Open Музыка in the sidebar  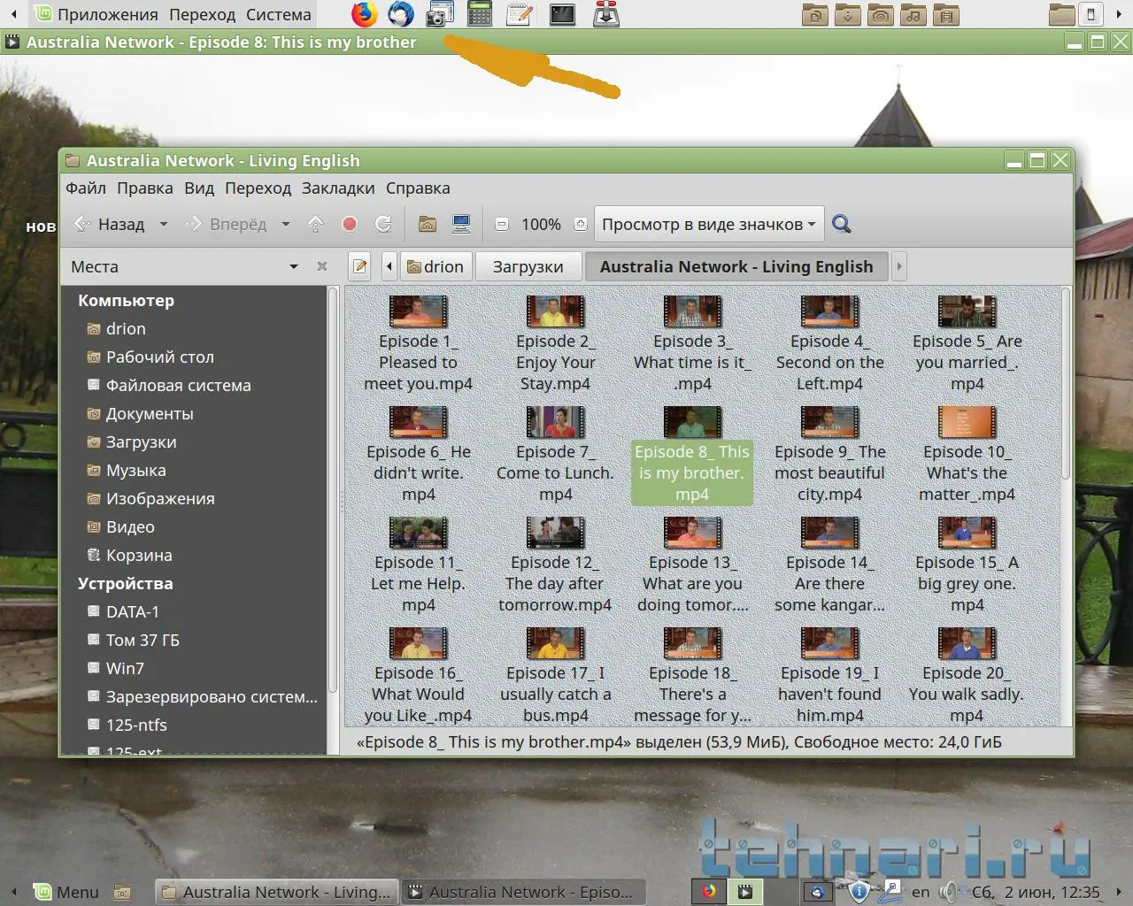(135, 470)
